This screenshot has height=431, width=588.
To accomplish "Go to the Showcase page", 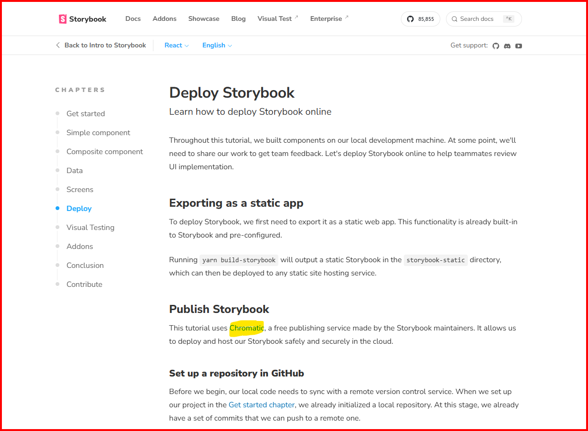I will pos(204,19).
